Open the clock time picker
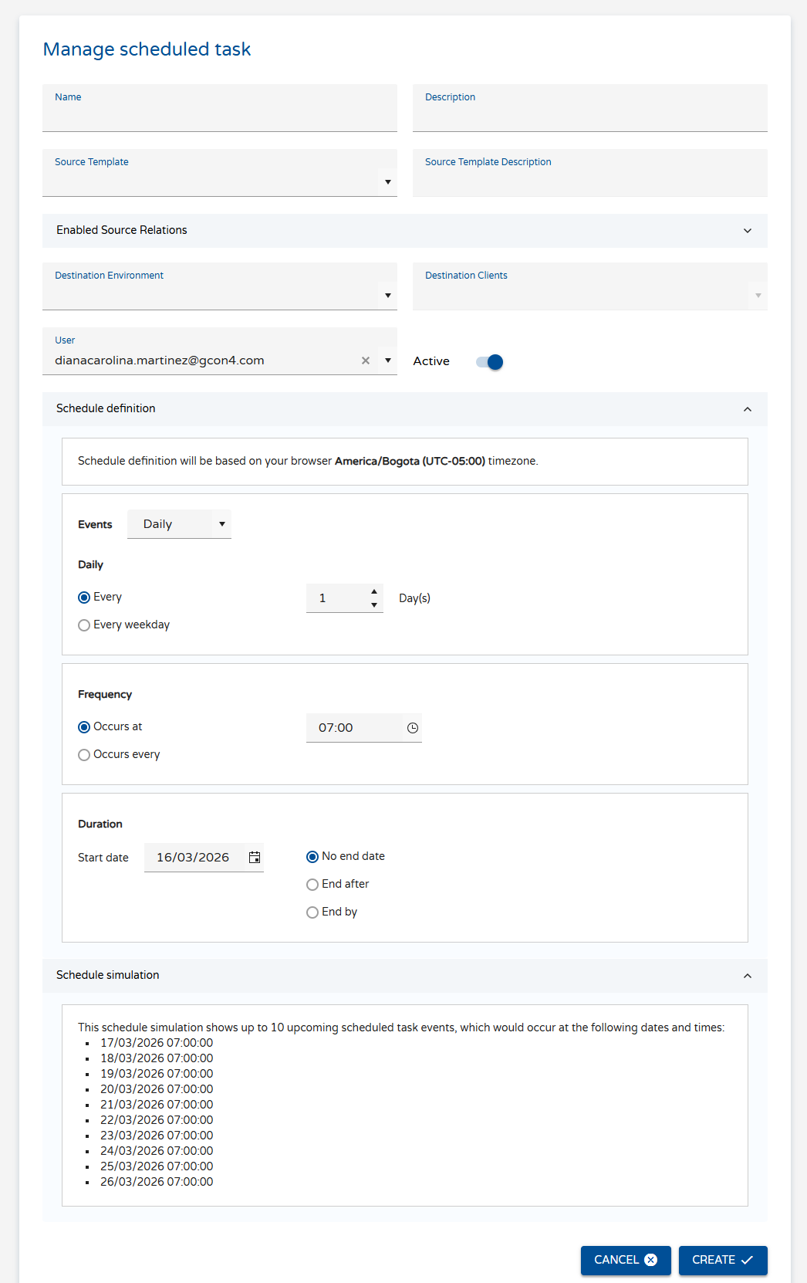This screenshot has height=1283, width=807. (x=413, y=728)
